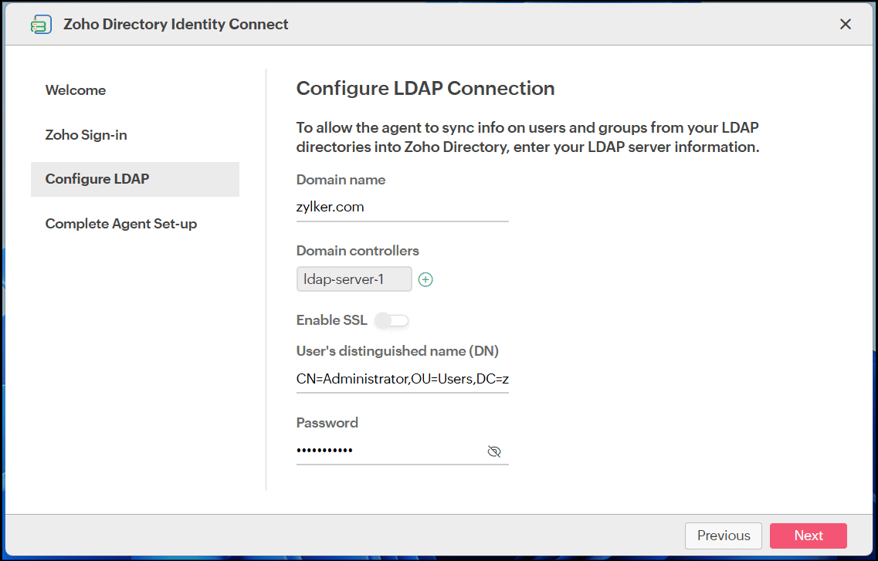The image size is (878, 561).
Task: Click the Zoho Directory logo icon
Action: [41, 25]
